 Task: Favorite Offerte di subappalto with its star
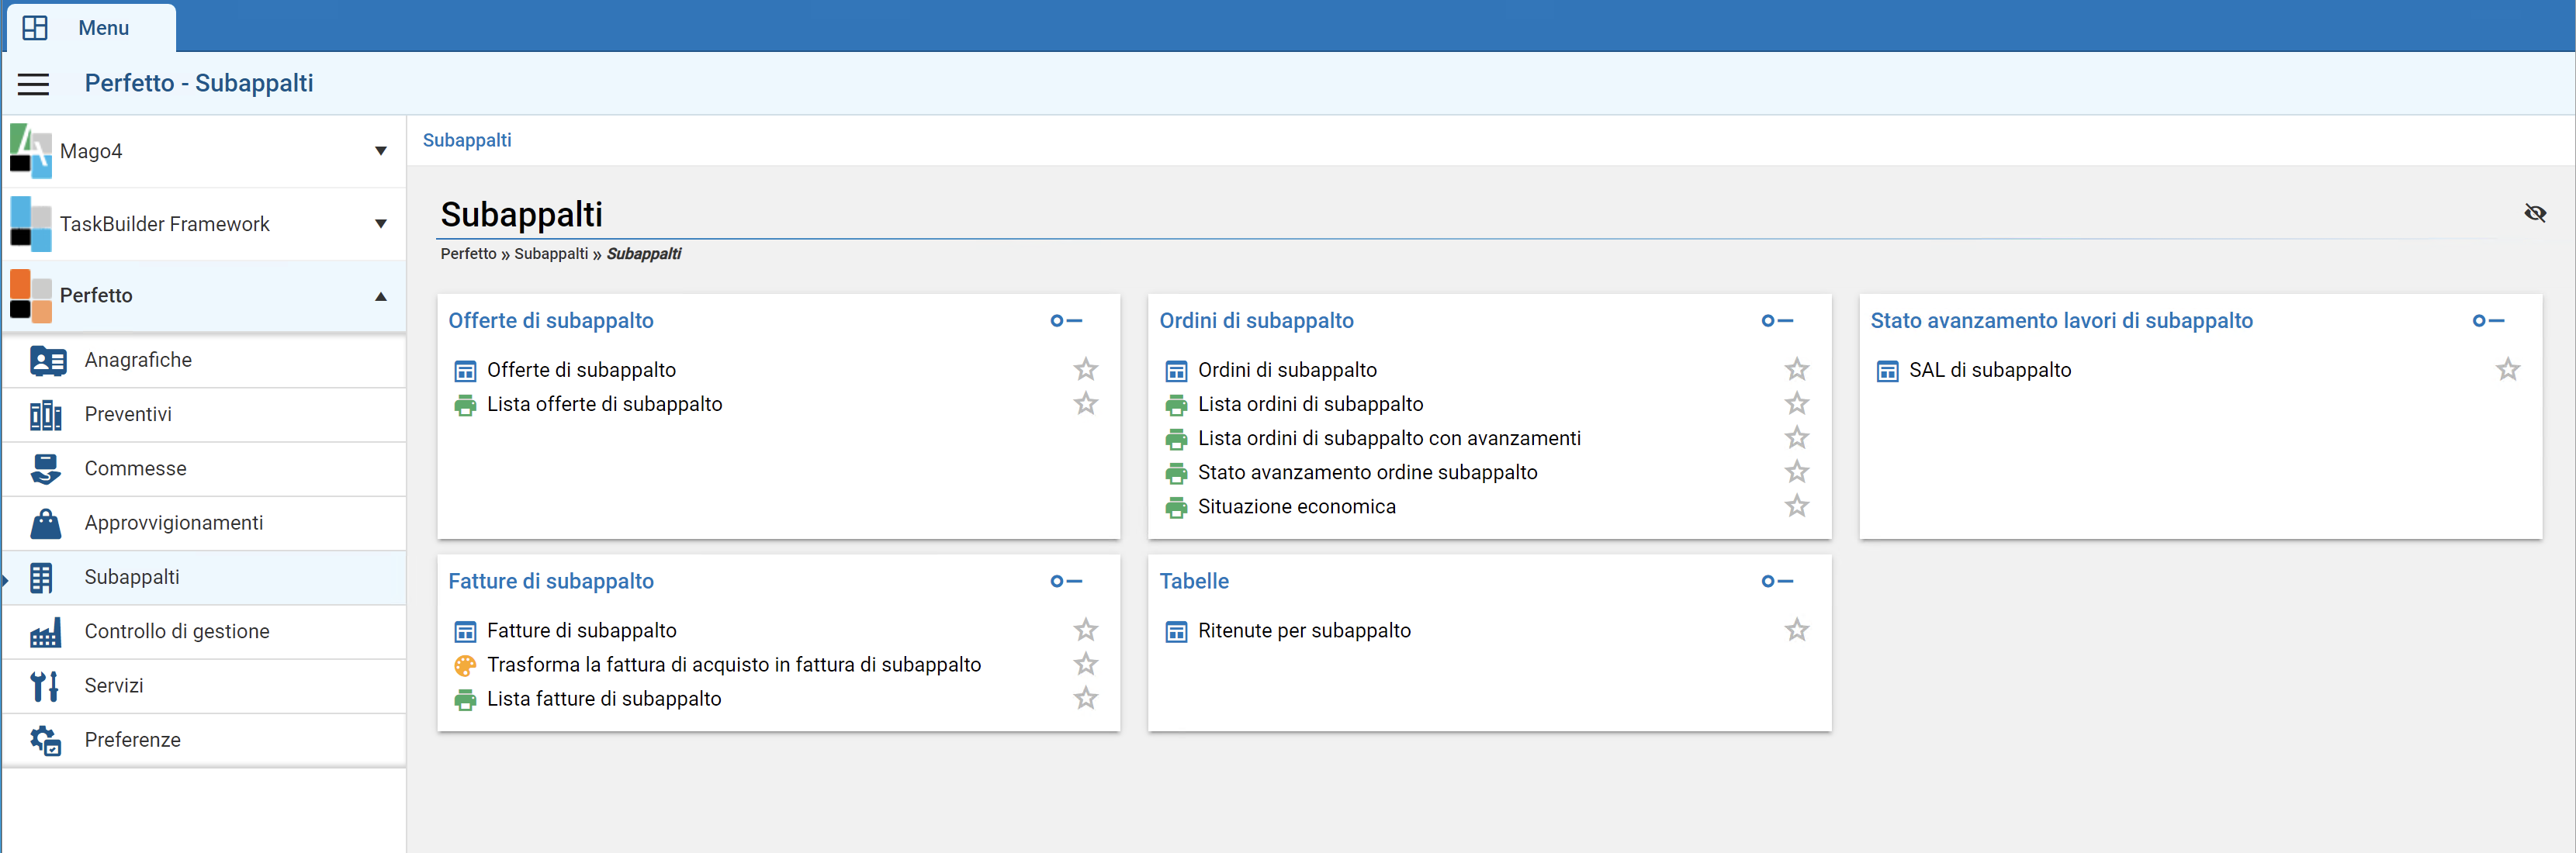1086,370
